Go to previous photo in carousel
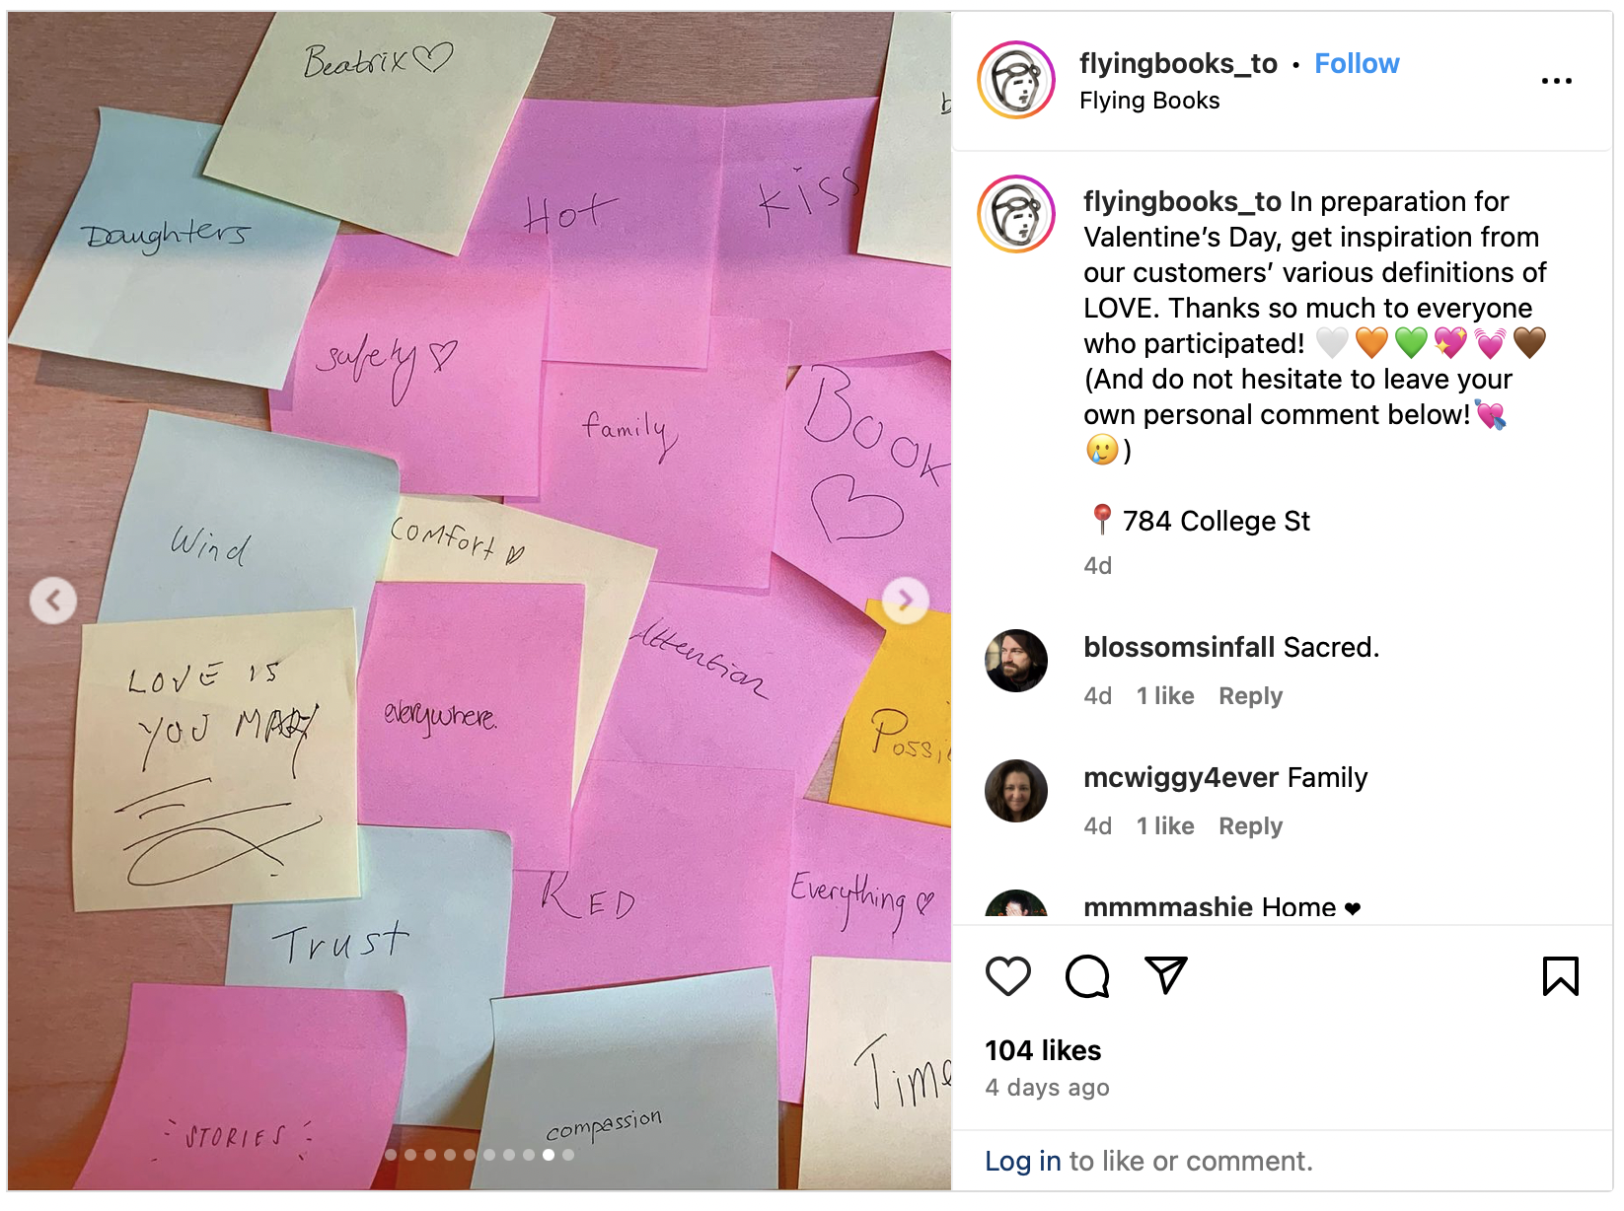Image resolution: width=1624 pixels, height=1211 pixels. 53,600
